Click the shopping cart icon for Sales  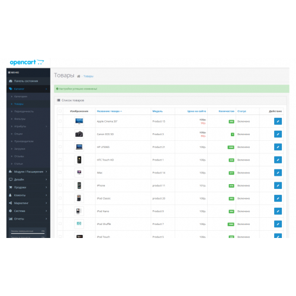click(11, 187)
